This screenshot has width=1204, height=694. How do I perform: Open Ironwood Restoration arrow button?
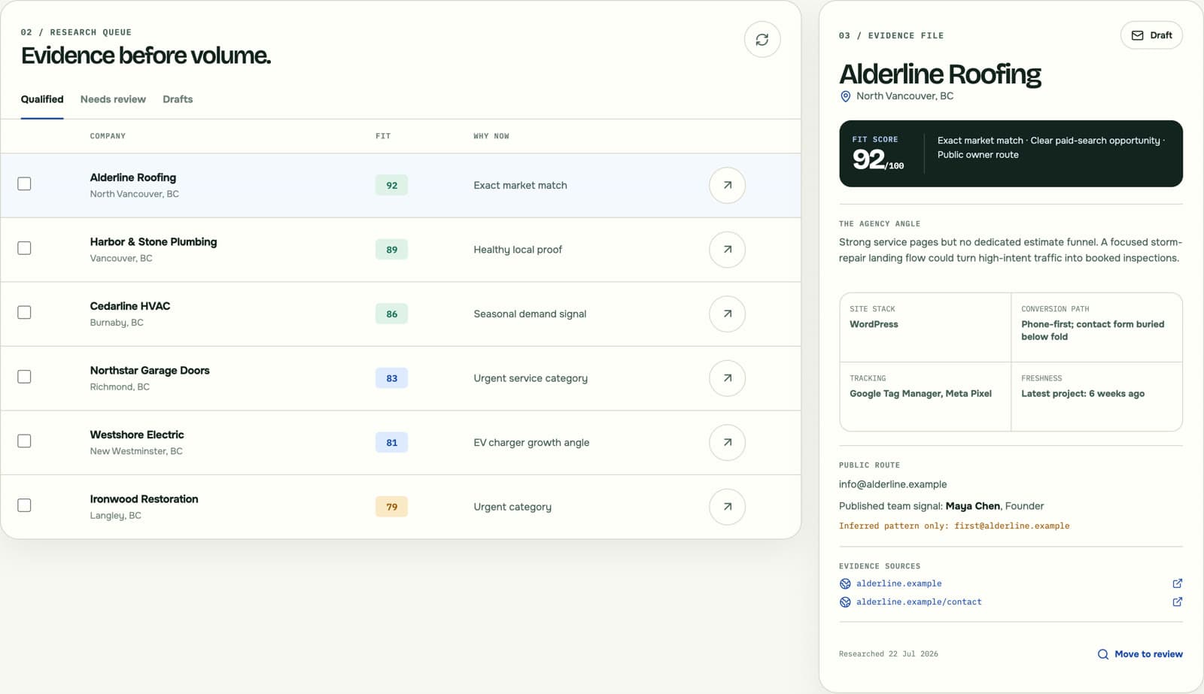727,507
